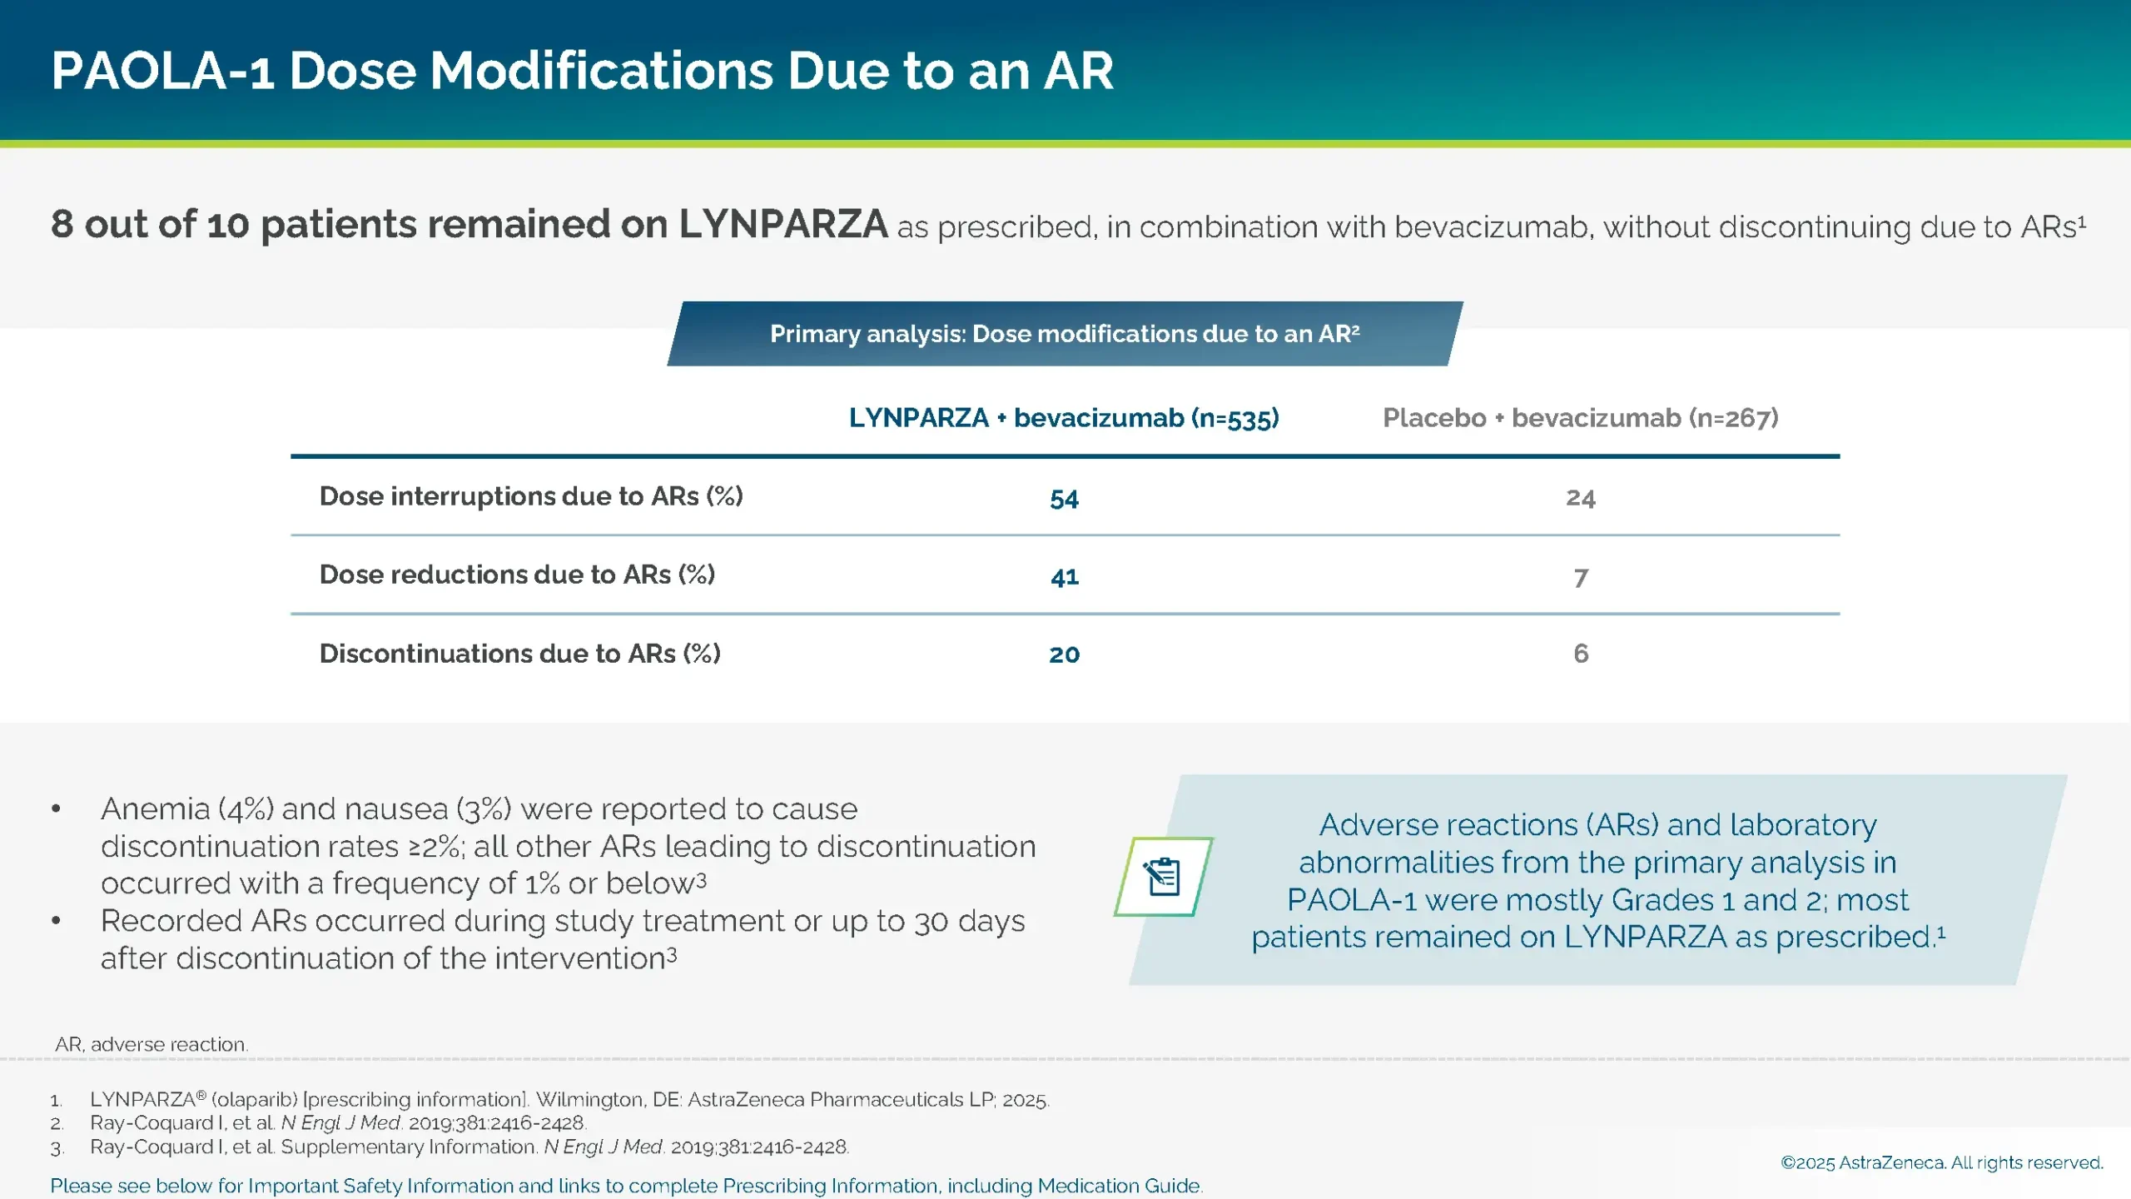The image size is (2131, 1199).
Task: Select the Placebo + bevacizumab column header
Action: (1580, 420)
